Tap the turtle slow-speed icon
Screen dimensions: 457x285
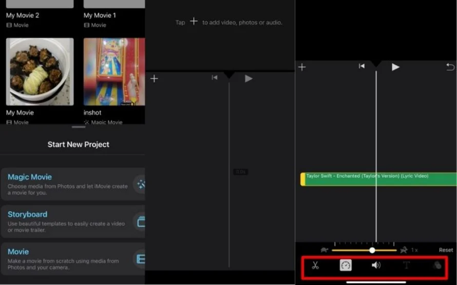(325, 250)
